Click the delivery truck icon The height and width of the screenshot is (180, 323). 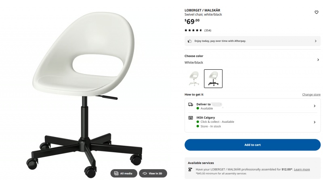click(191, 104)
